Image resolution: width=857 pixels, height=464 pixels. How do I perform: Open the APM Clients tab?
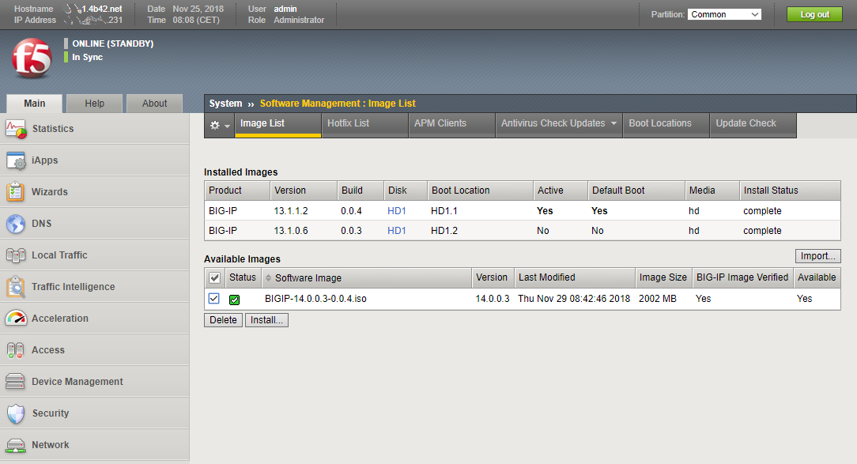click(x=452, y=125)
